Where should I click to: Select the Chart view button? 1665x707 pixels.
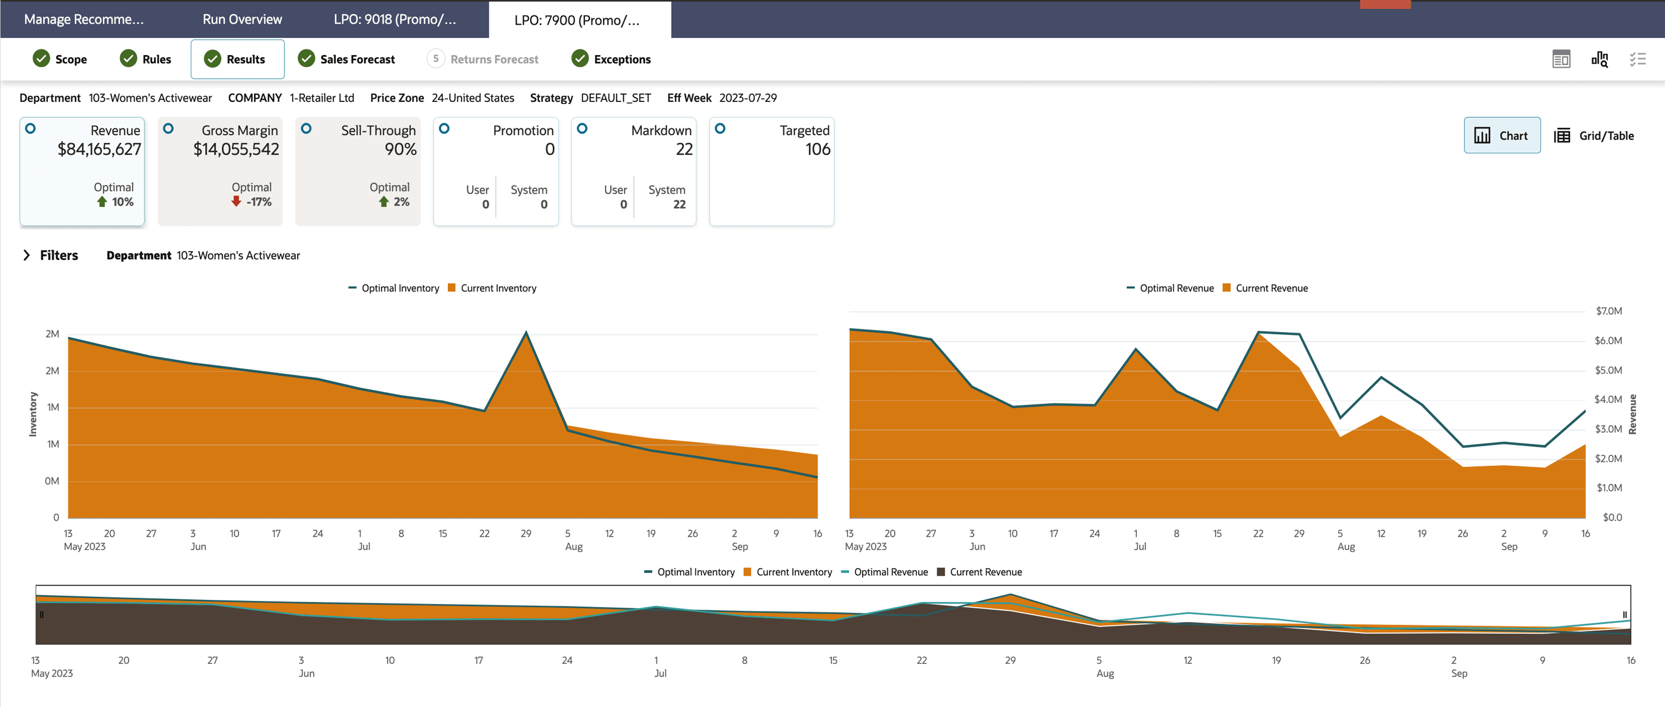coord(1502,136)
